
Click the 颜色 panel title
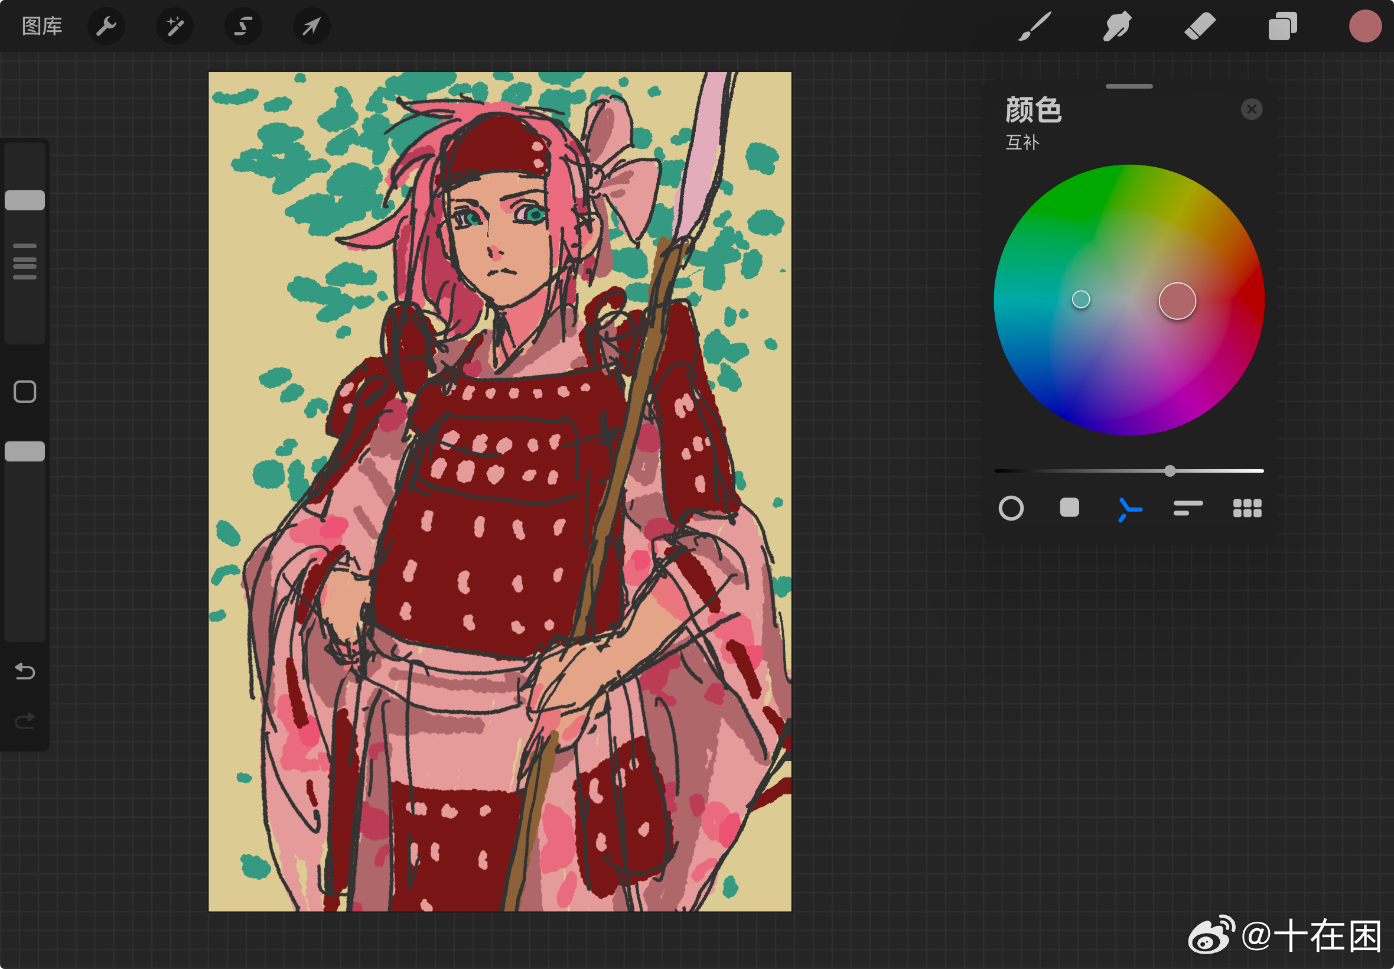tap(1034, 110)
